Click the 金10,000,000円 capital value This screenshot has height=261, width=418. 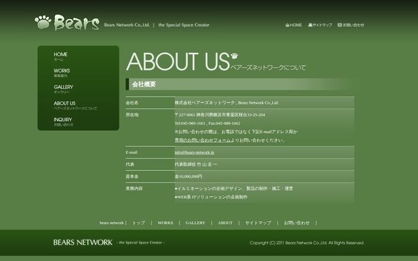pyautogui.click(x=189, y=176)
